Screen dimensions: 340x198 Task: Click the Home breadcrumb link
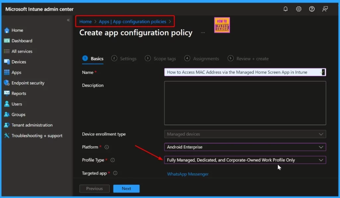tap(85, 22)
